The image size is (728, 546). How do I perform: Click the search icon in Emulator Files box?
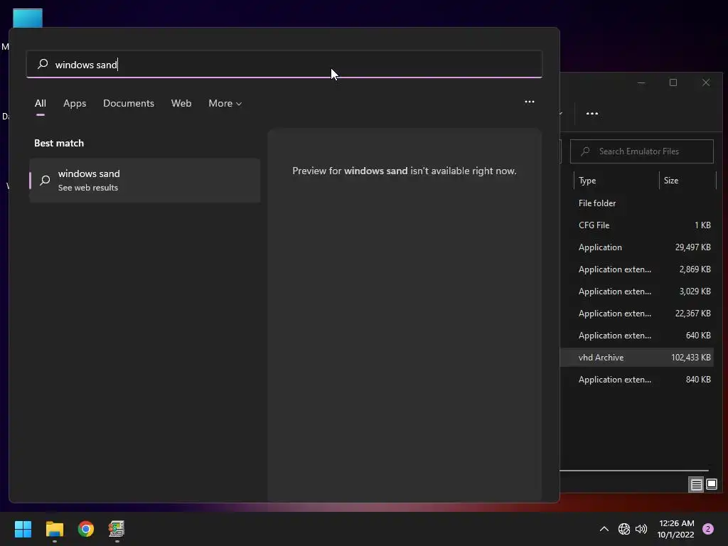point(586,151)
